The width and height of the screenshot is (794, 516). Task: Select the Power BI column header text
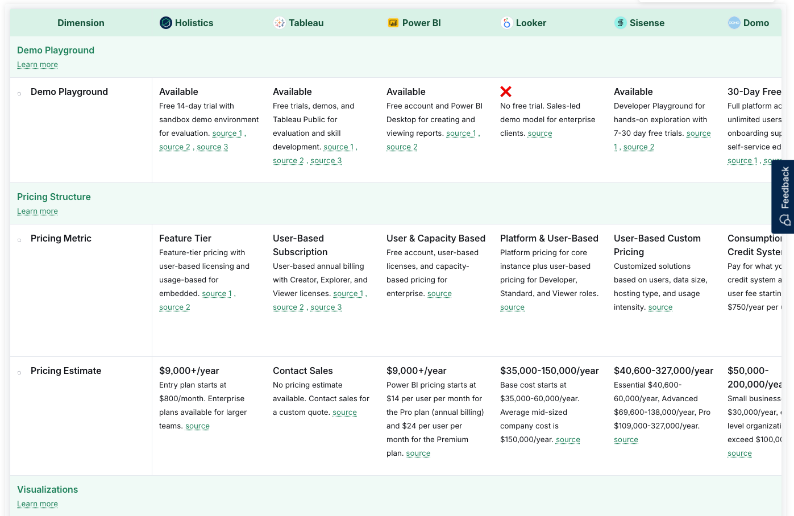coord(422,23)
